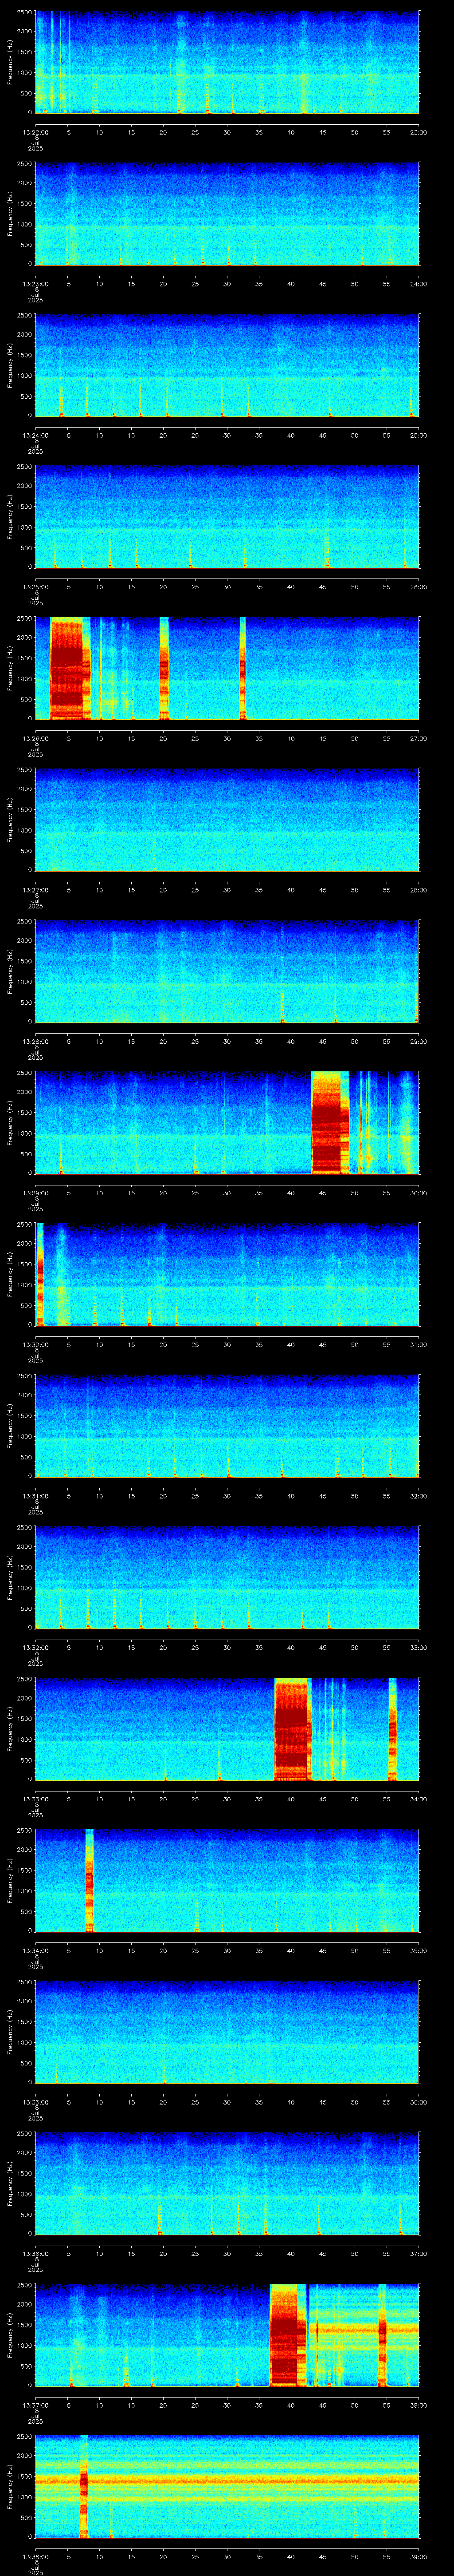Click the 27:00 end time label
The width and height of the screenshot is (454, 2576).
418,738
